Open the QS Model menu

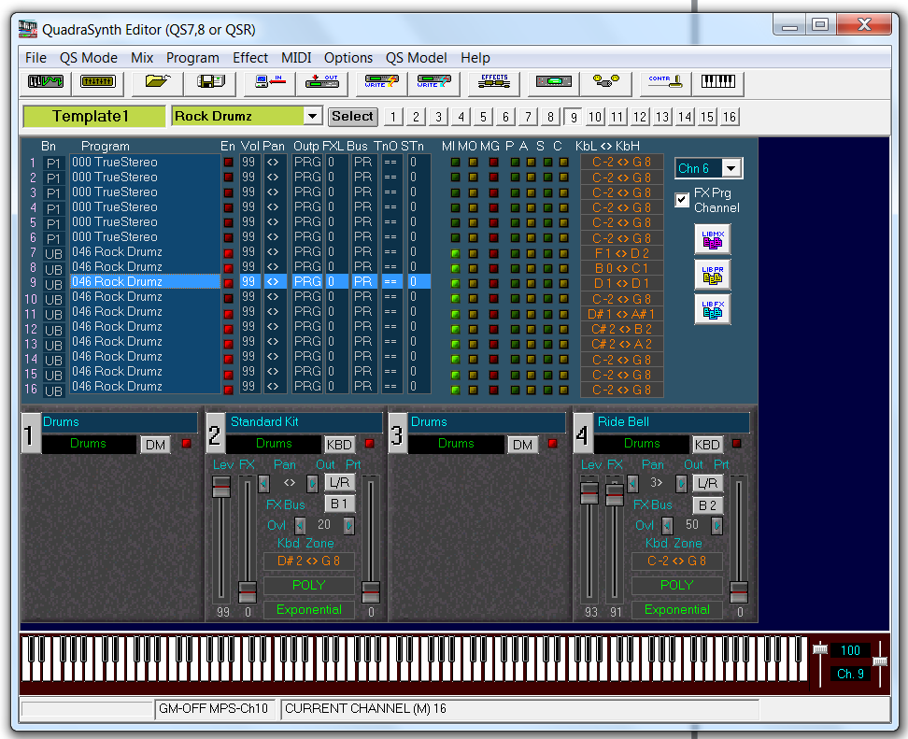point(416,58)
